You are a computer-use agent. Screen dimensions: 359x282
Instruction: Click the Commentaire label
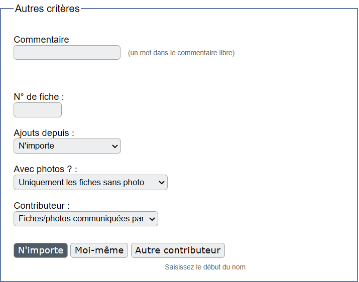point(42,40)
